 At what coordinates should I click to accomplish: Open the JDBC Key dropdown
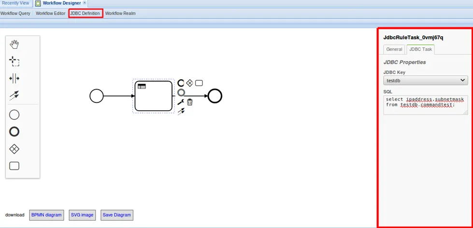[x=426, y=81]
